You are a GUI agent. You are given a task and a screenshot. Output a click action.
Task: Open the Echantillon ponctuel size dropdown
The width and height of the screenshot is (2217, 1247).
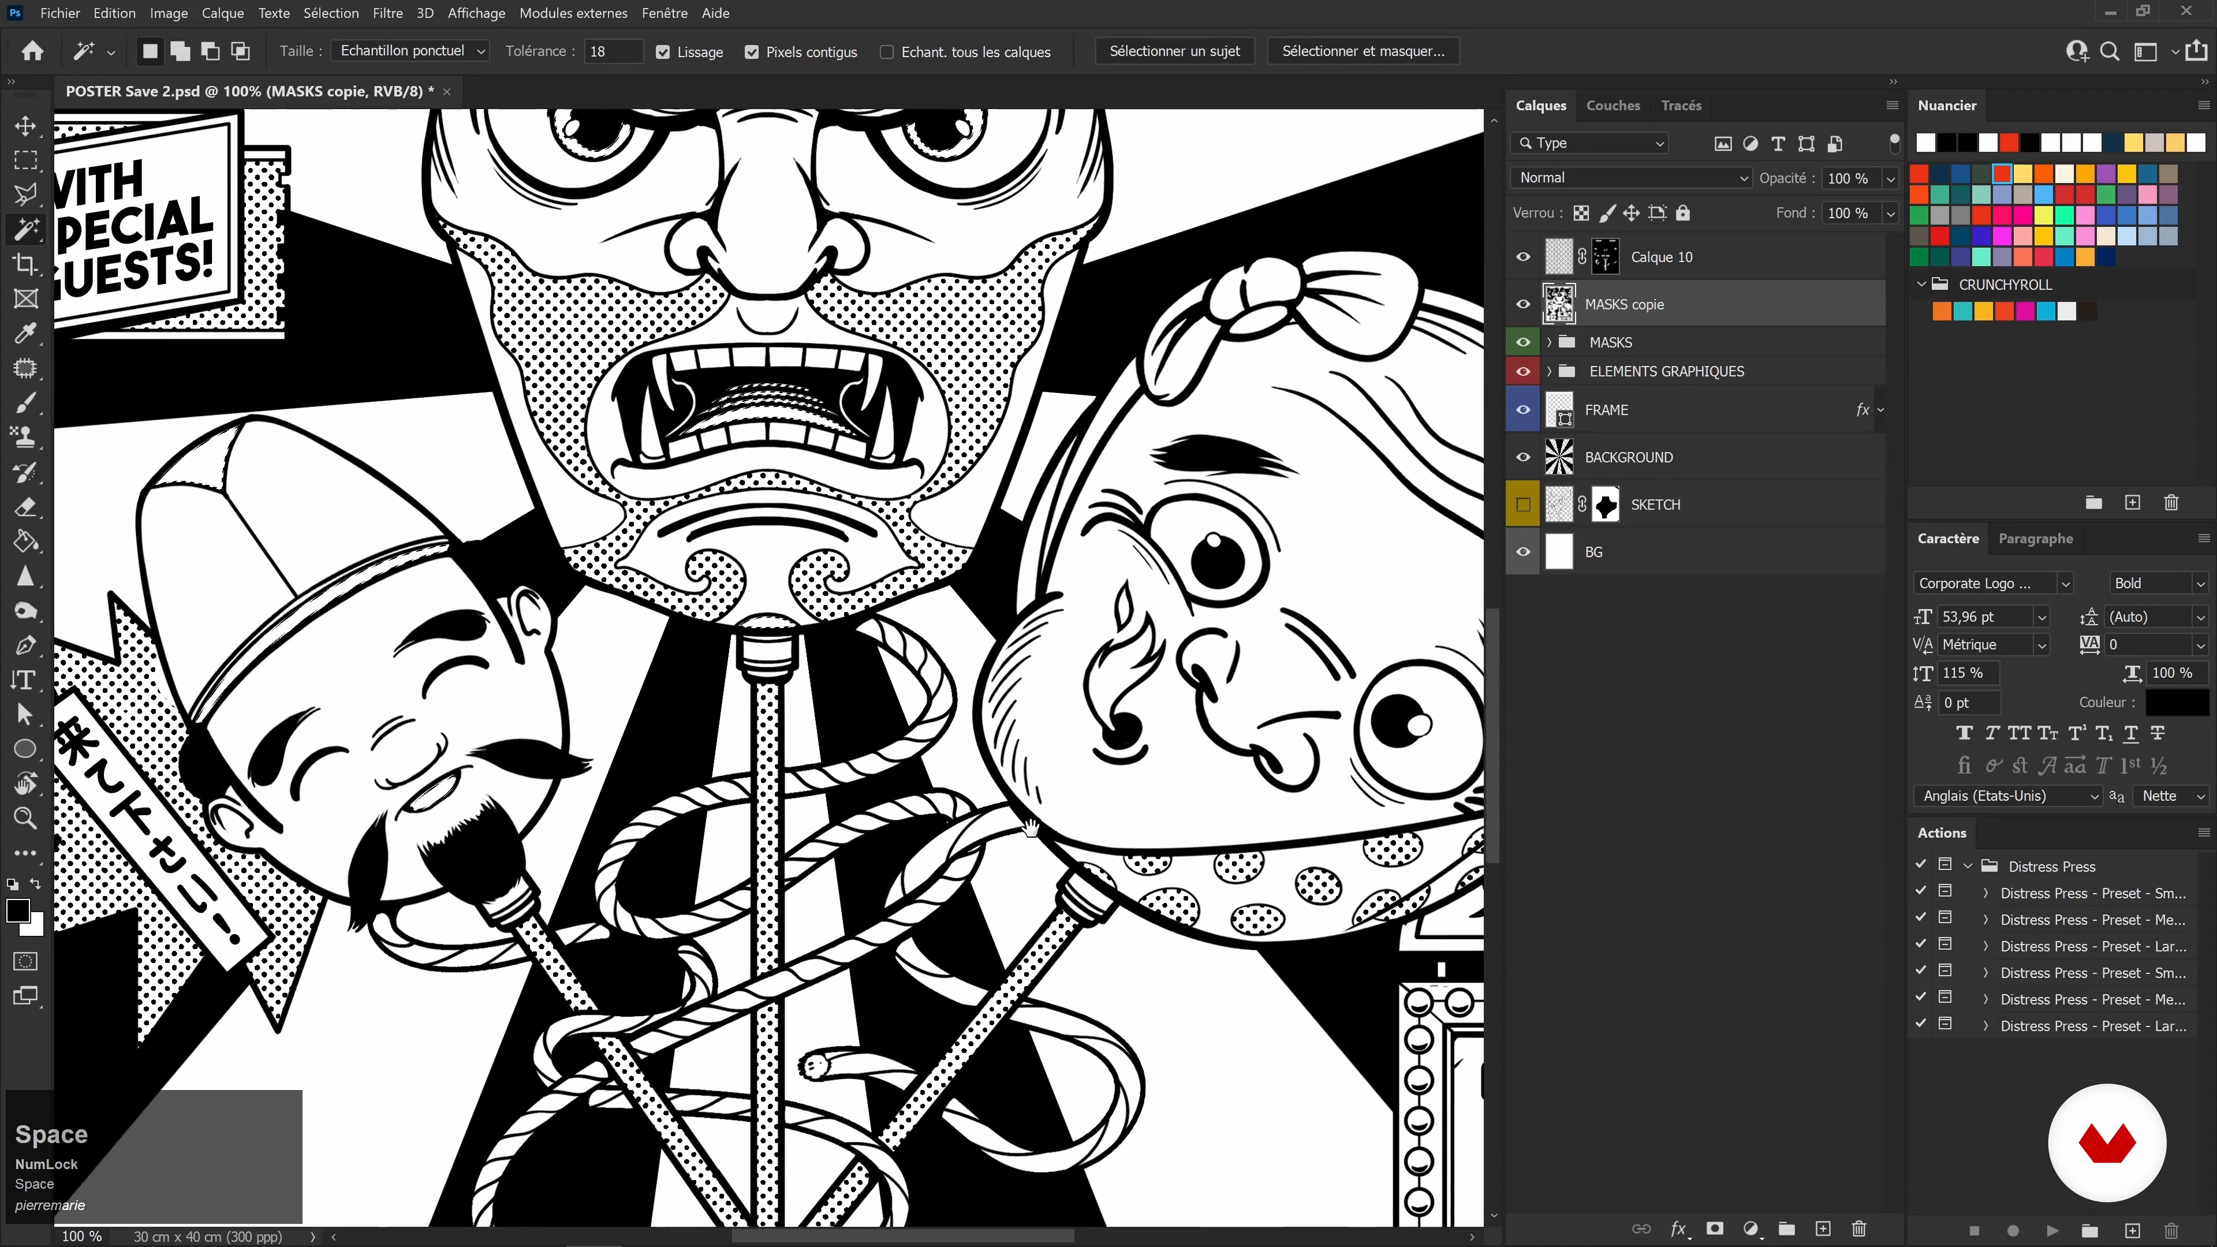[x=410, y=51]
